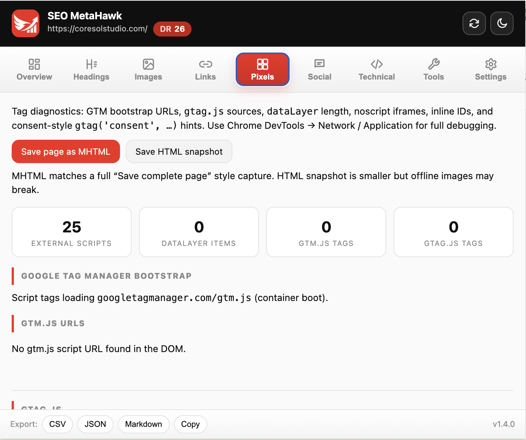The image size is (526, 440).
Task: Click the Copy export button
Action: [190, 424]
